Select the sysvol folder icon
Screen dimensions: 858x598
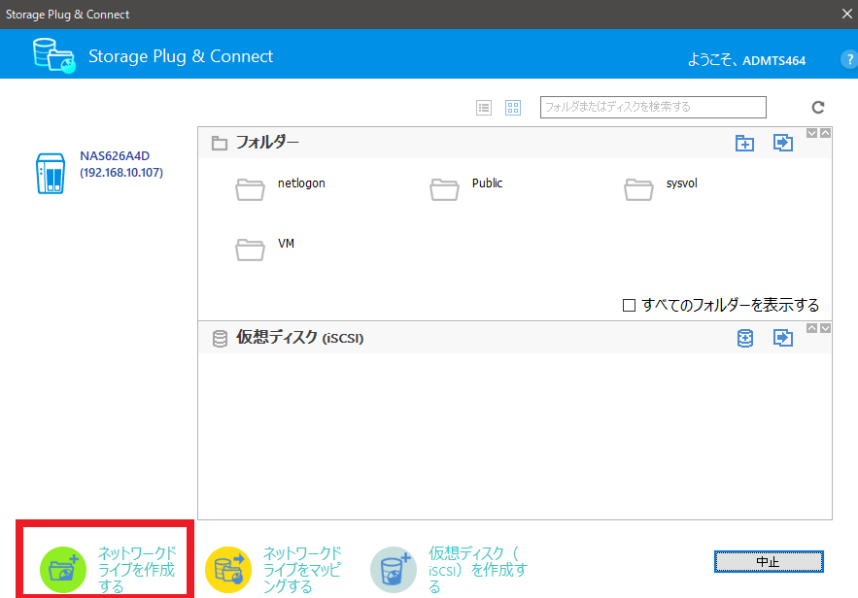point(638,189)
